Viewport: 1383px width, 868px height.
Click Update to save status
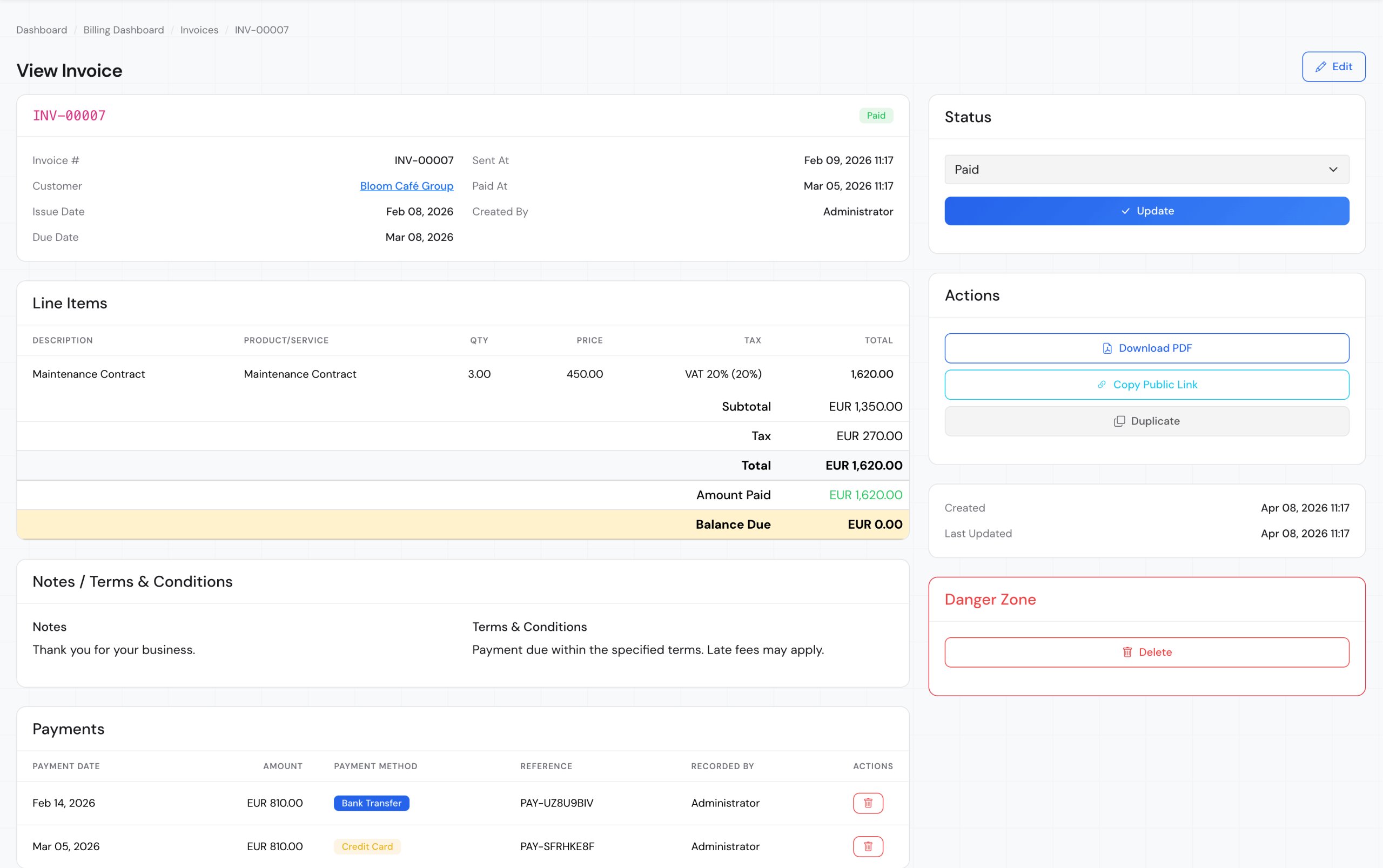click(1146, 211)
